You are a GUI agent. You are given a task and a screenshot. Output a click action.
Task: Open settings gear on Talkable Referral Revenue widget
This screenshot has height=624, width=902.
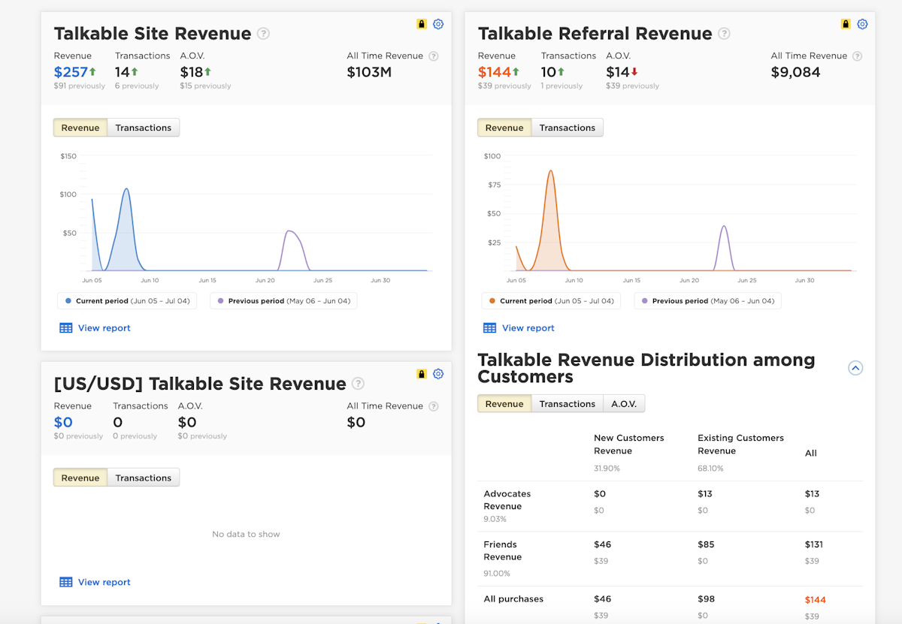point(862,23)
